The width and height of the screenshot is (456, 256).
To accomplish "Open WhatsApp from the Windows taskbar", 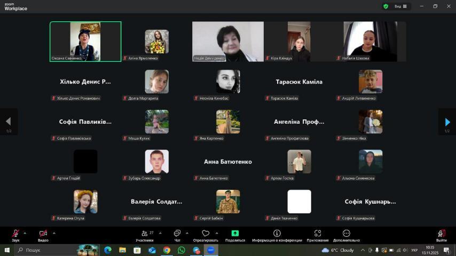I will [181, 250].
